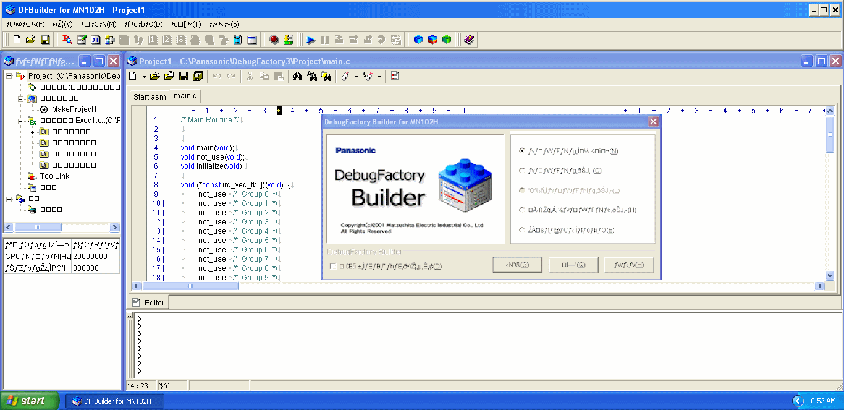Click the Replace A-to-binoculars icon

(x=312, y=76)
